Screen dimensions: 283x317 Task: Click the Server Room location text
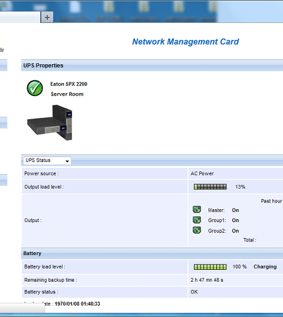coord(67,94)
